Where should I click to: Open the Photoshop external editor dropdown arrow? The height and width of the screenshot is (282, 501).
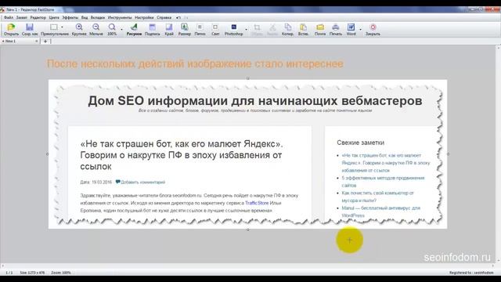pyautogui.click(x=246, y=30)
